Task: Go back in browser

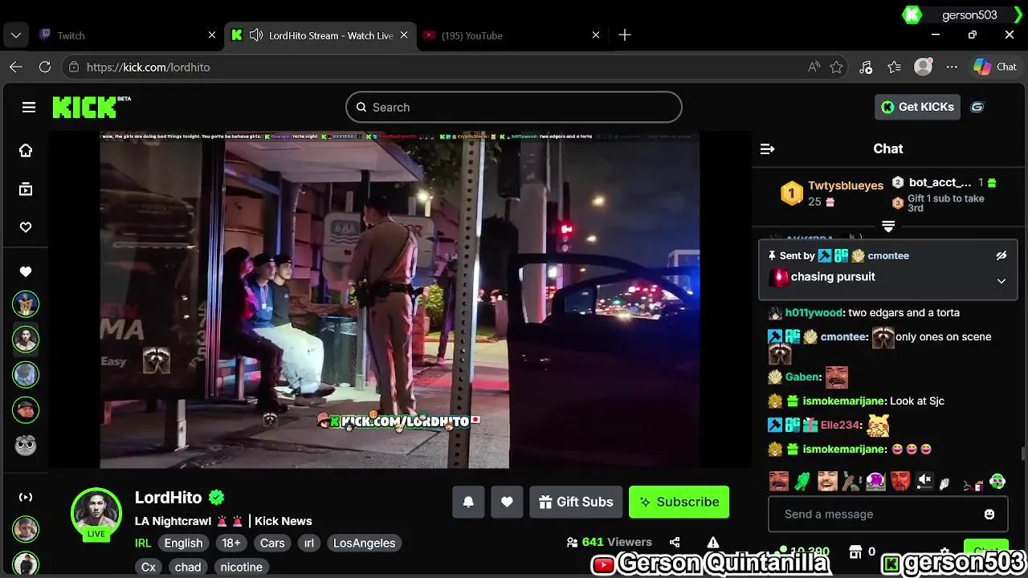Action: point(16,67)
